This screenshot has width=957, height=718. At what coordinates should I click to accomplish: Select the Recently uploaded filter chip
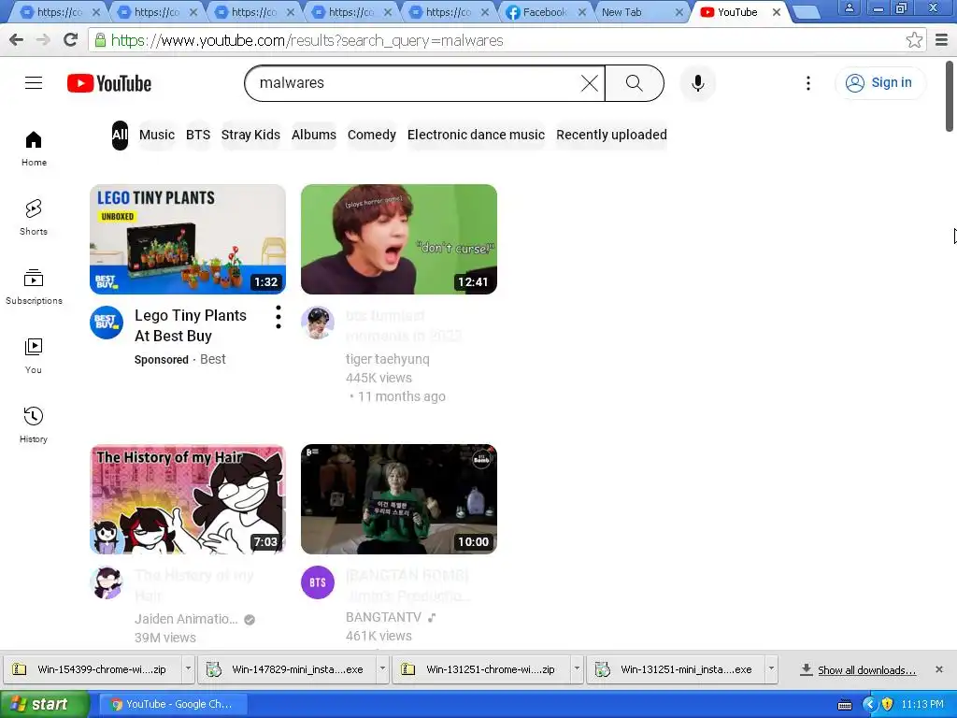(x=611, y=135)
